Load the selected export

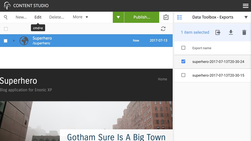click(x=218, y=32)
